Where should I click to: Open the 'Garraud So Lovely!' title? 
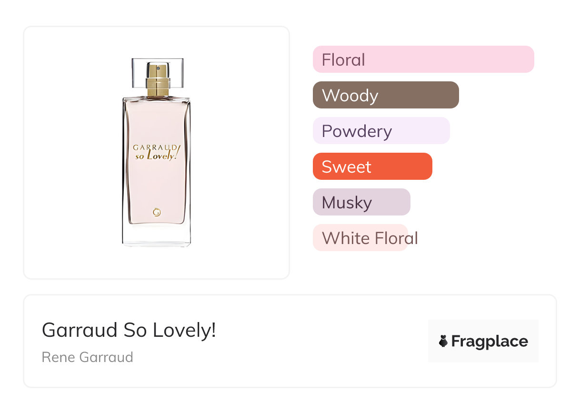point(129,330)
